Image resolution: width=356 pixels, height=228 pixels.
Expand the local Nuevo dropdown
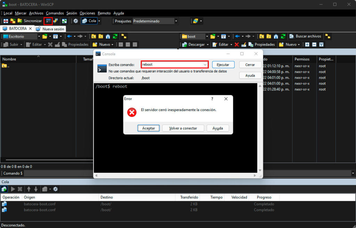click(x=112, y=45)
